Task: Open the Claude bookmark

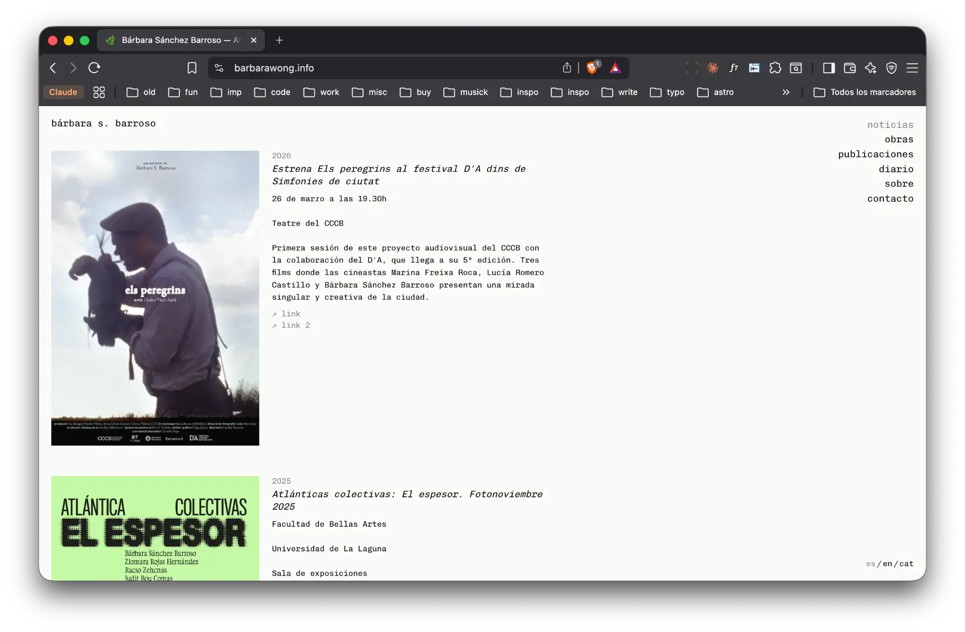Action: [63, 92]
